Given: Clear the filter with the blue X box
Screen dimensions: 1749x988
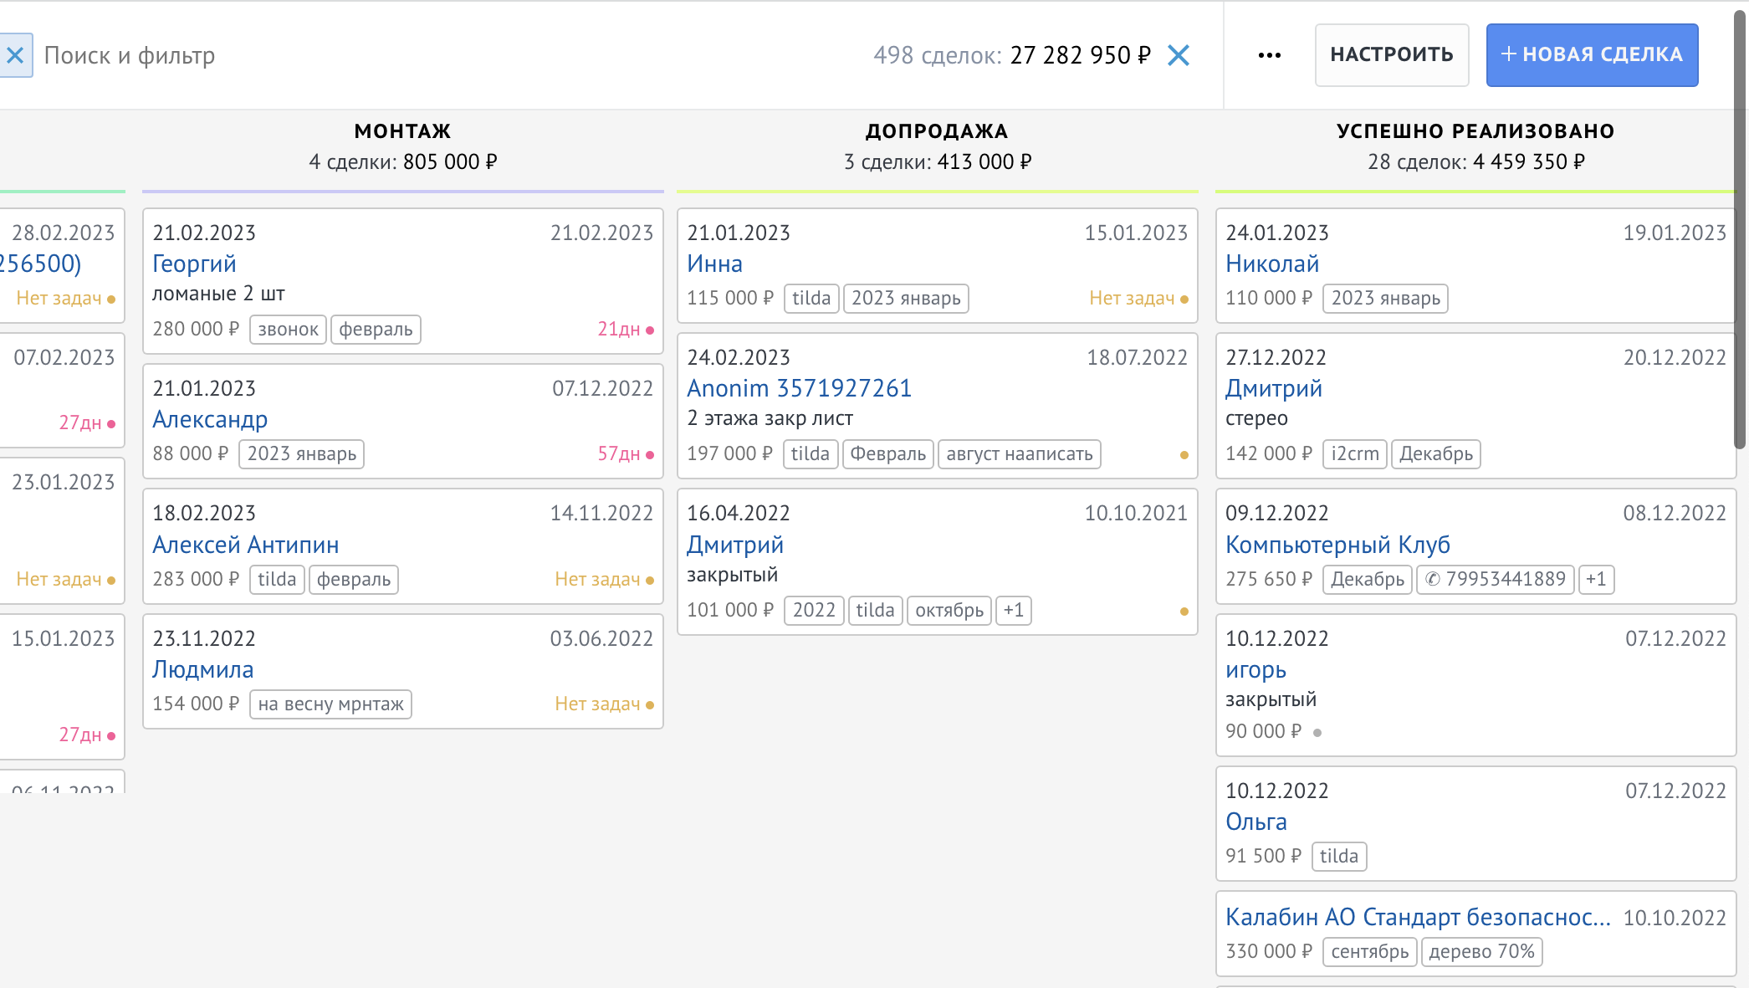Looking at the screenshot, I should point(15,55).
